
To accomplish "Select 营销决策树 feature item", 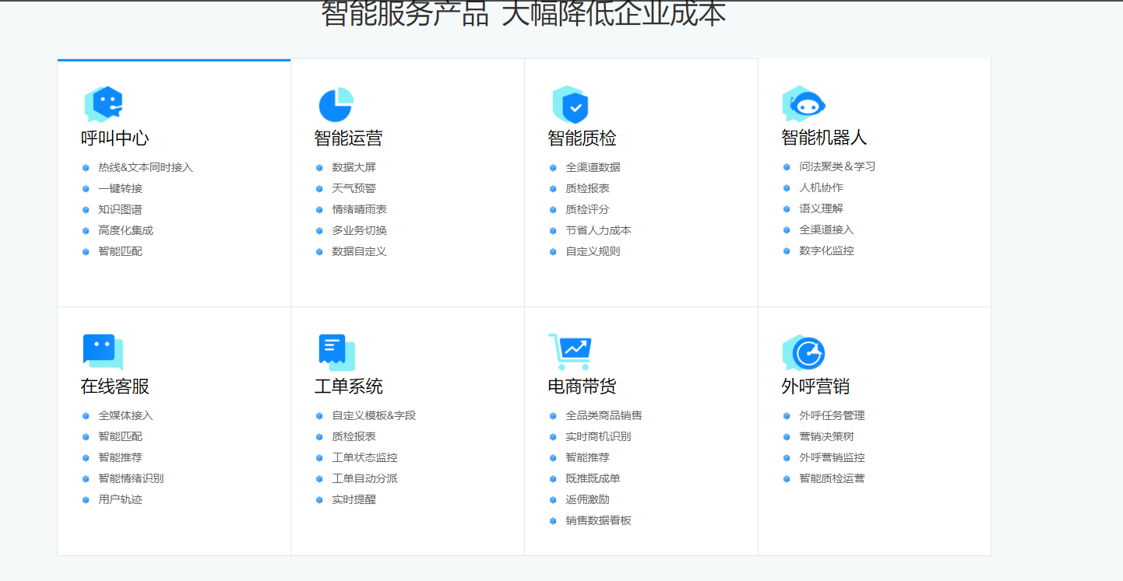I will [x=826, y=436].
